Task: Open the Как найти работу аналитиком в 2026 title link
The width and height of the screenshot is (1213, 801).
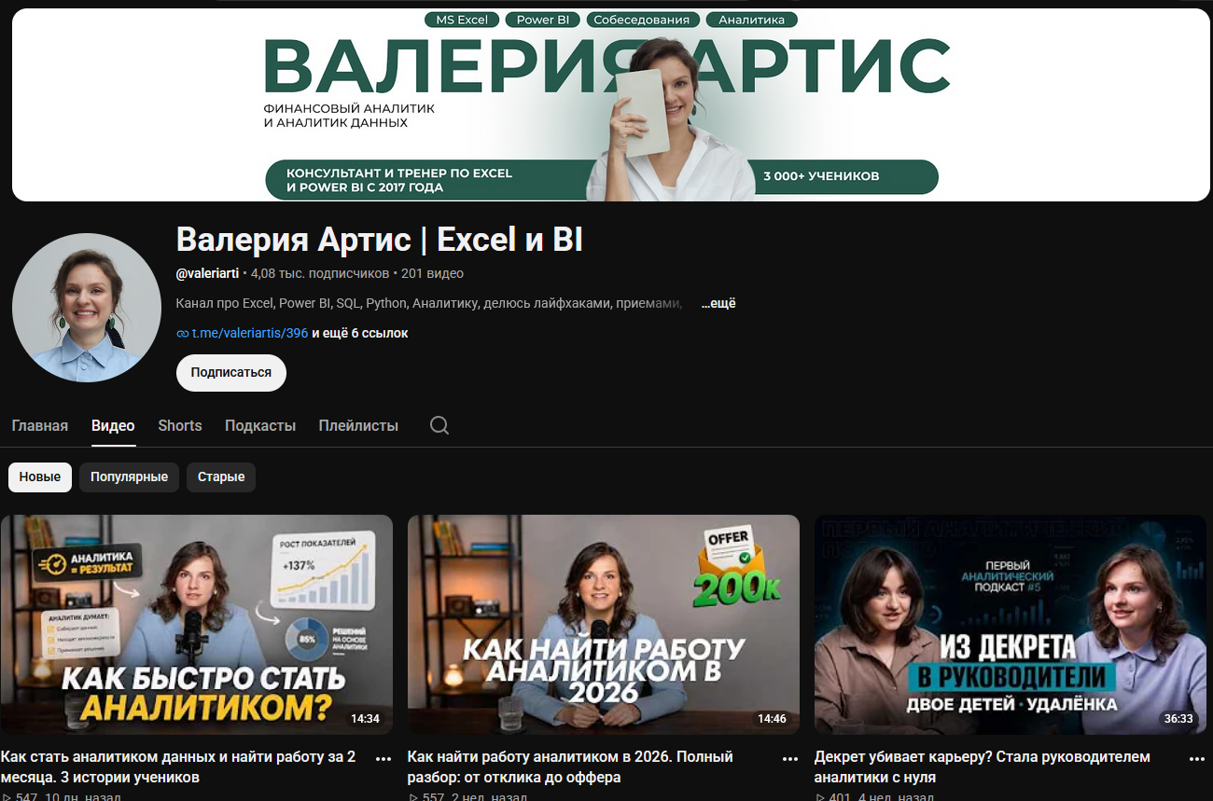Action: pyautogui.click(x=570, y=766)
